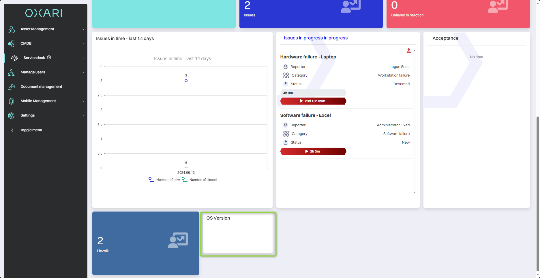Click the OS Version widget
This screenshot has height=278, width=540.
pos(238,234)
